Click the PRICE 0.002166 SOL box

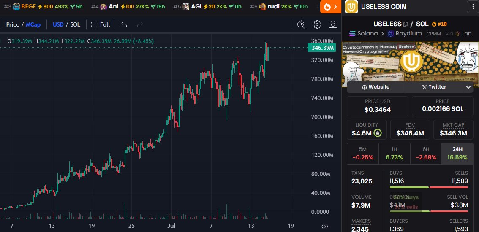click(443, 106)
